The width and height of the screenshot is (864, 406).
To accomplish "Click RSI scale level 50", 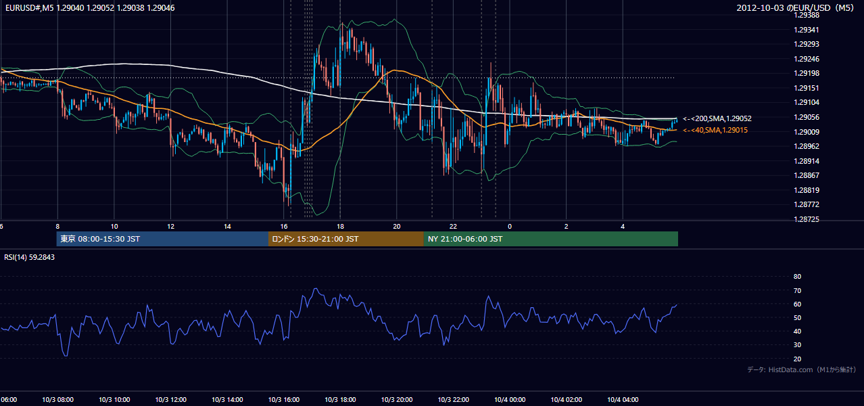I will click(797, 317).
